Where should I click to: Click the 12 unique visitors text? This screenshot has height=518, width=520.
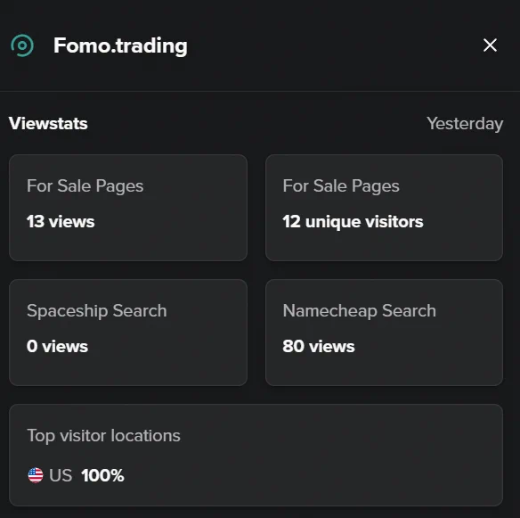(x=353, y=222)
